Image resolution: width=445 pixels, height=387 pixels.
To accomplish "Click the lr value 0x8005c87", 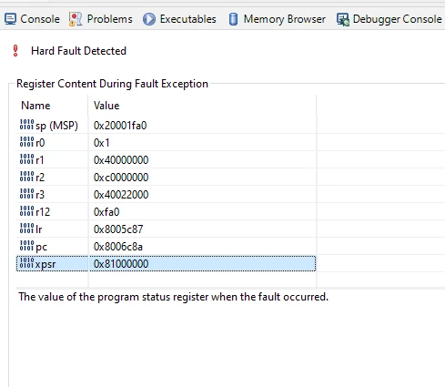I will (x=118, y=229).
